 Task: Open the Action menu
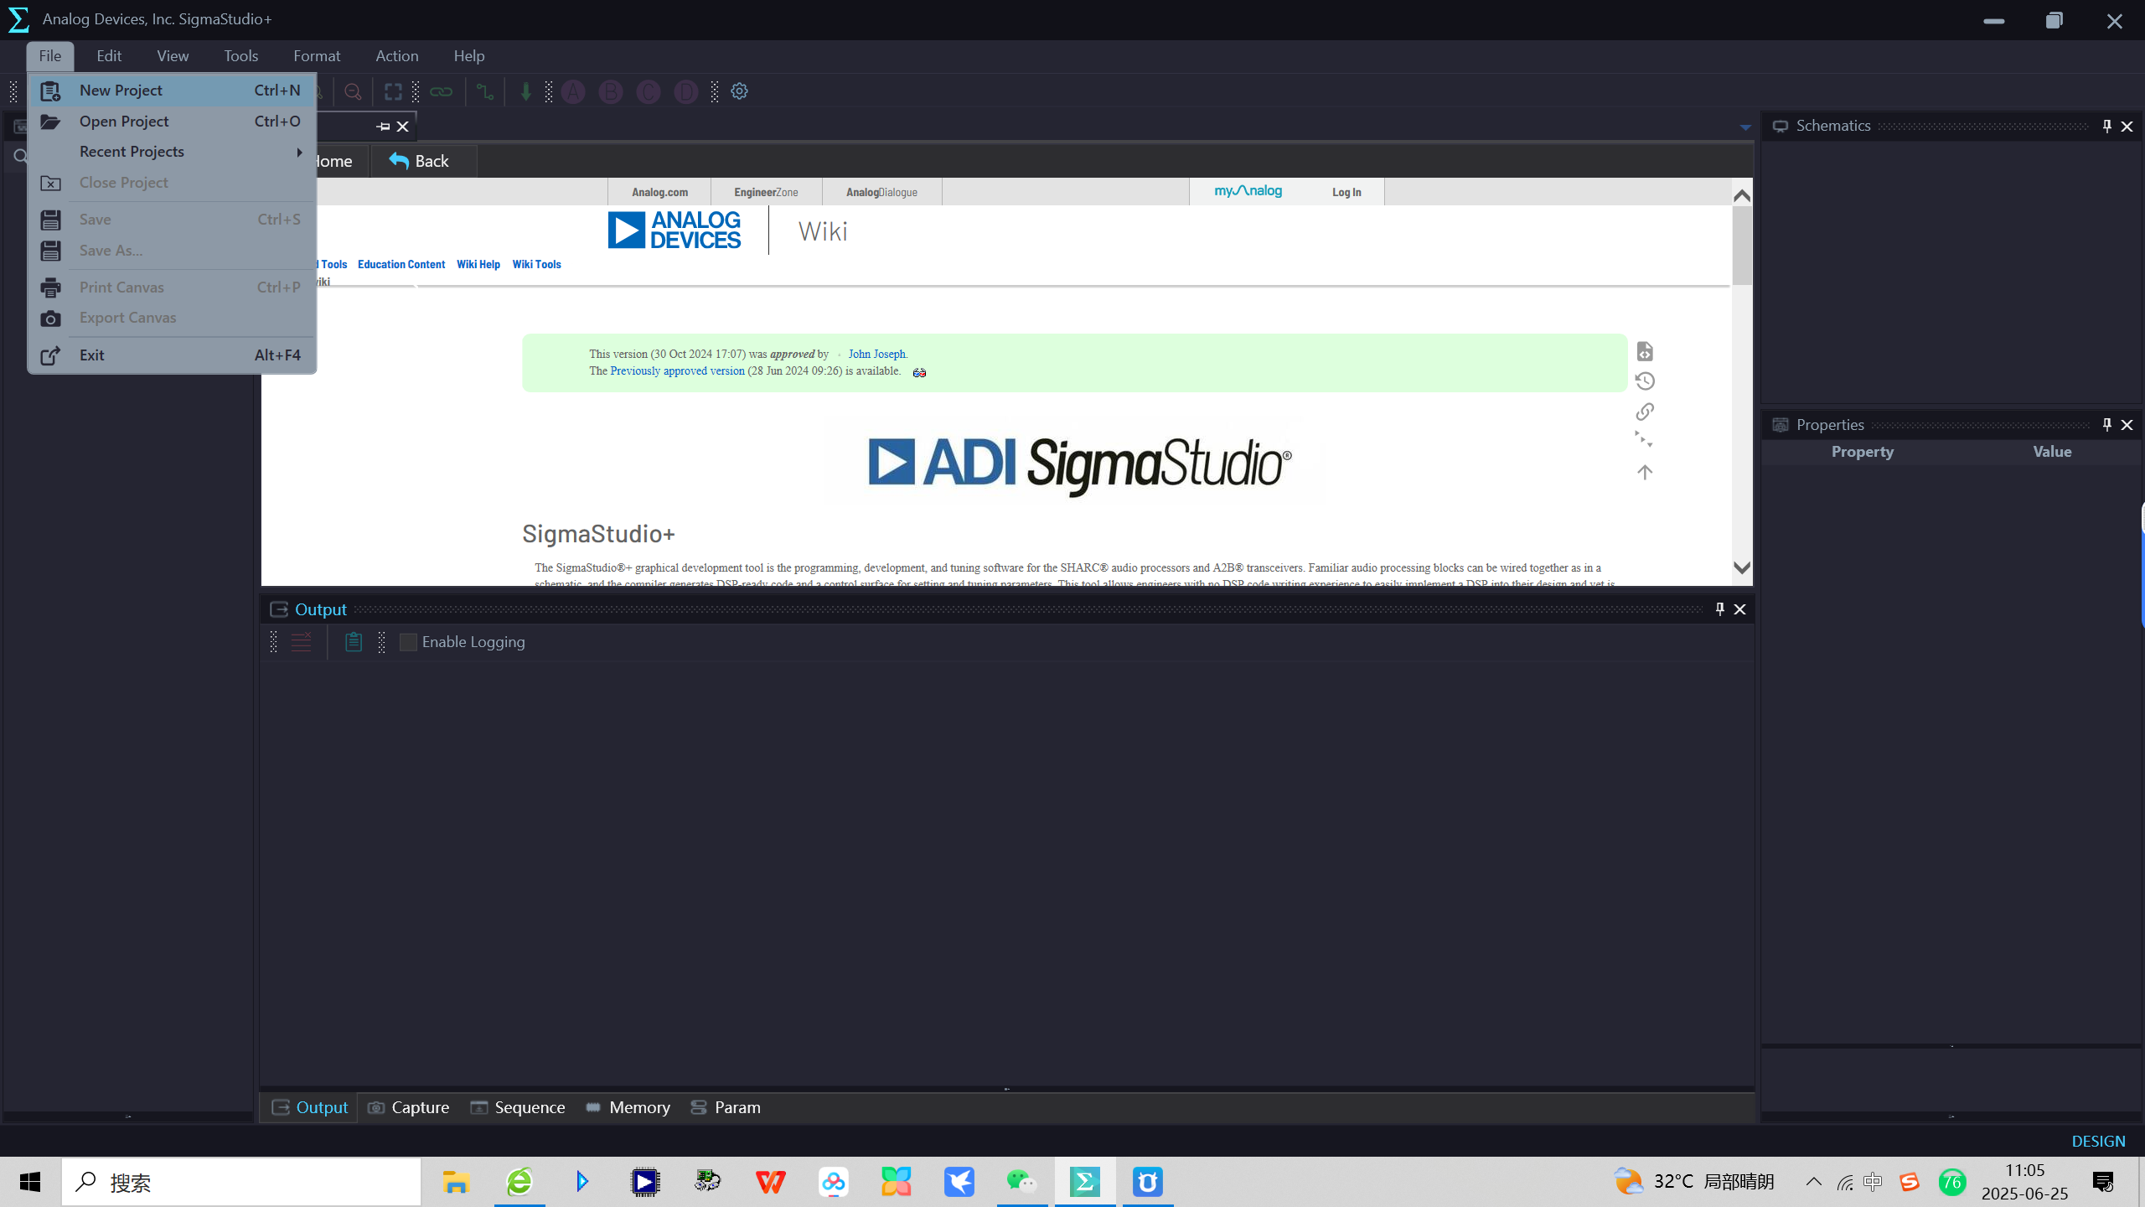397,56
